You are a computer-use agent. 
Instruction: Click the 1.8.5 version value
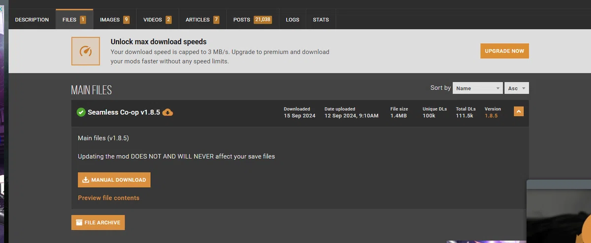491,116
